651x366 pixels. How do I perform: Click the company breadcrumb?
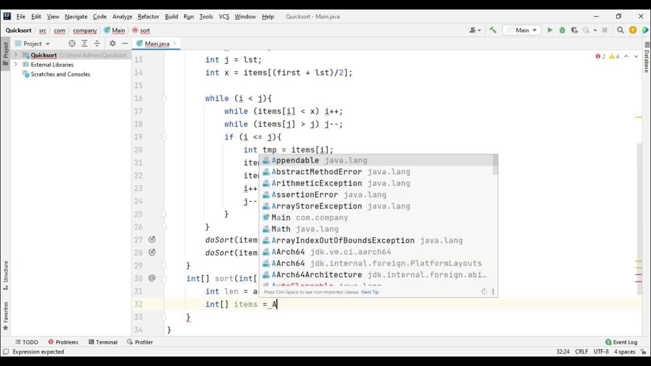[85, 30]
